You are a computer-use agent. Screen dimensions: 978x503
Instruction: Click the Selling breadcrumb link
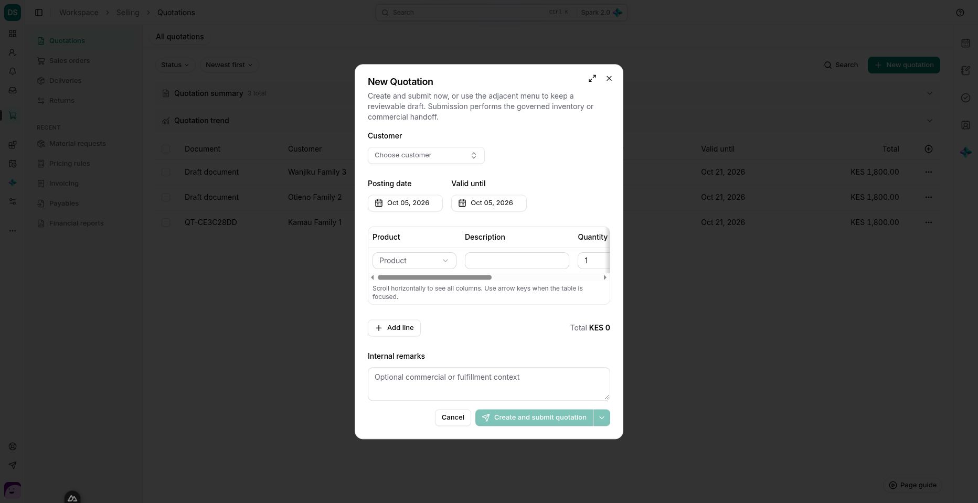pos(128,13)
